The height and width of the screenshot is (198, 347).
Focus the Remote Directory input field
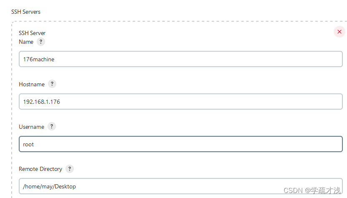click(181, 186)
